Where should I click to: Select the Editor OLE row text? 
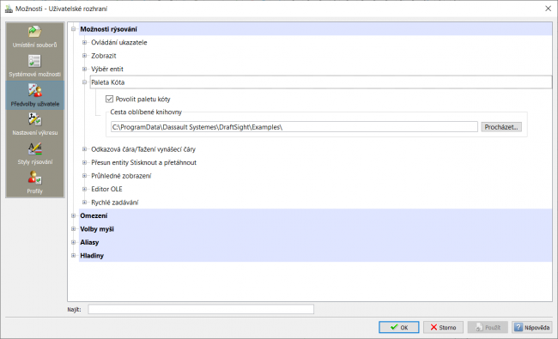pyautogui.click(x=106, y=190)
